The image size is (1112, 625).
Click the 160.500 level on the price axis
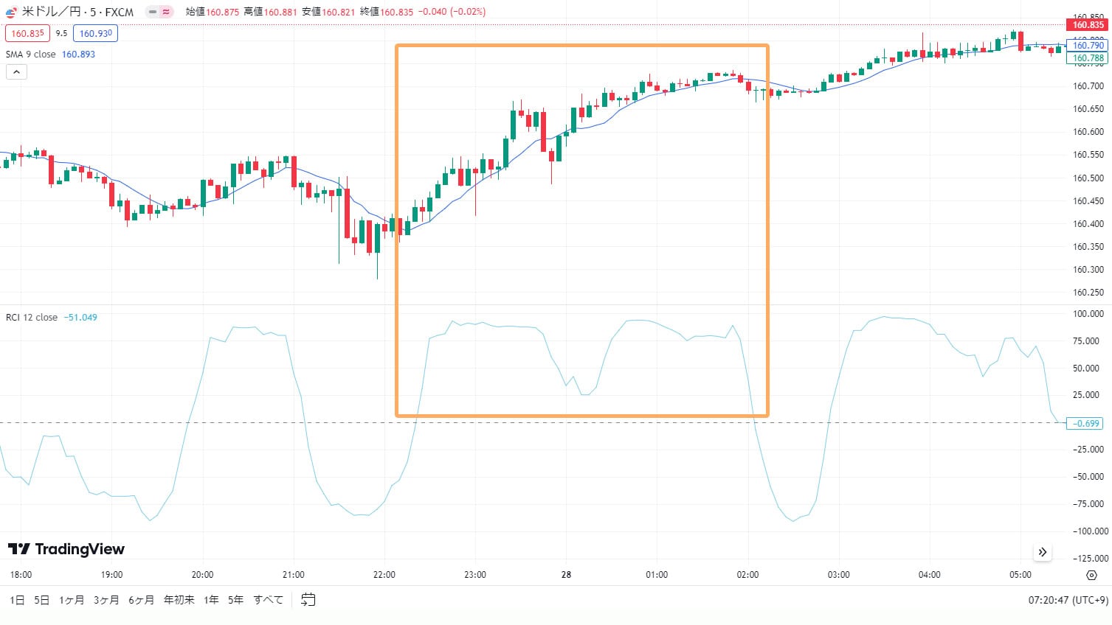1088,178
